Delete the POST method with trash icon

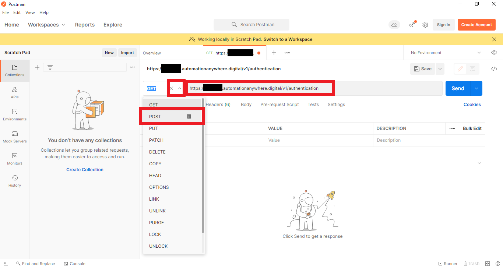(189, 116)
